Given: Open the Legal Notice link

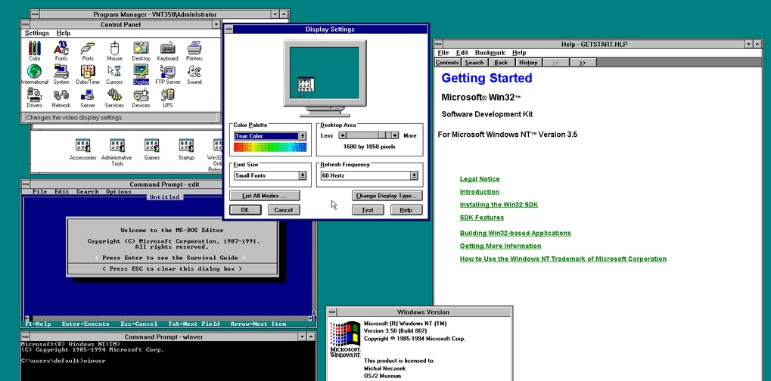Looking at the screenshot, I should [x=480, y=178].
